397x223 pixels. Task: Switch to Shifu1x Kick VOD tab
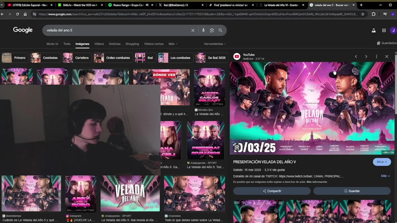tap(80, 5)
